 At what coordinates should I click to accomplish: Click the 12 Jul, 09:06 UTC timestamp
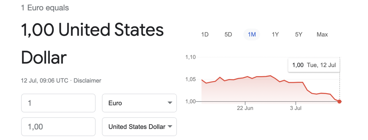click(45, 80)
